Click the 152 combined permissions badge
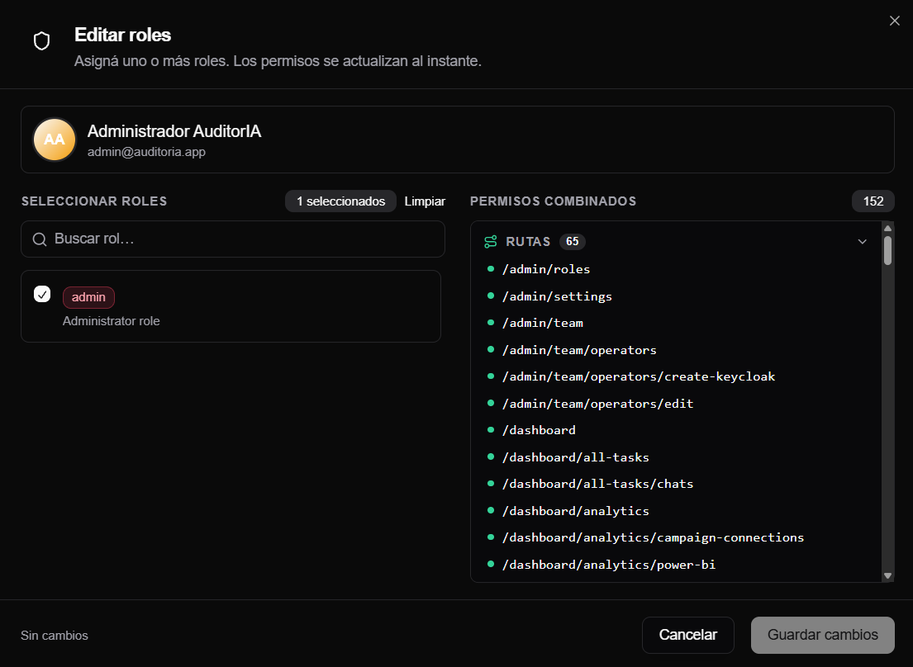 pyautogui.click(x=873, y=201)
